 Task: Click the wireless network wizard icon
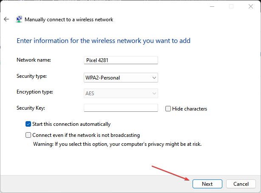(19, 19)
